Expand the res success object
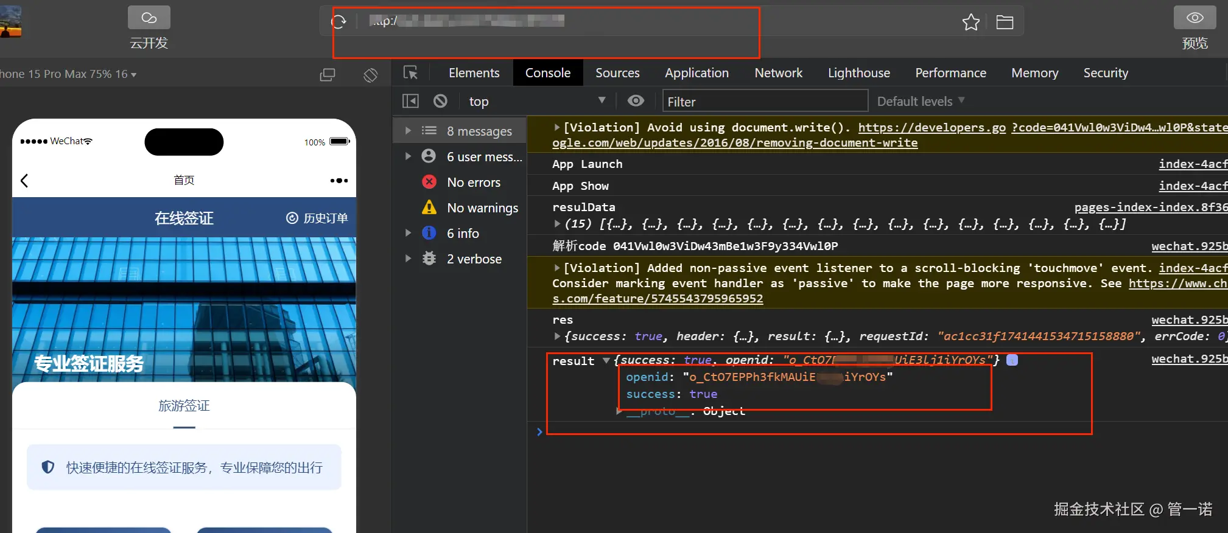The height and width of the screenshot is (533, 1228). [x=557, y=336]
